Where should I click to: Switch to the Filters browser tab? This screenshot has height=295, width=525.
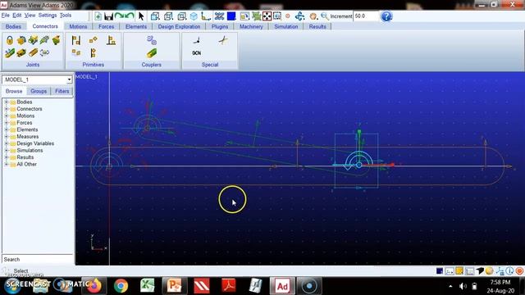click(62, 91)
